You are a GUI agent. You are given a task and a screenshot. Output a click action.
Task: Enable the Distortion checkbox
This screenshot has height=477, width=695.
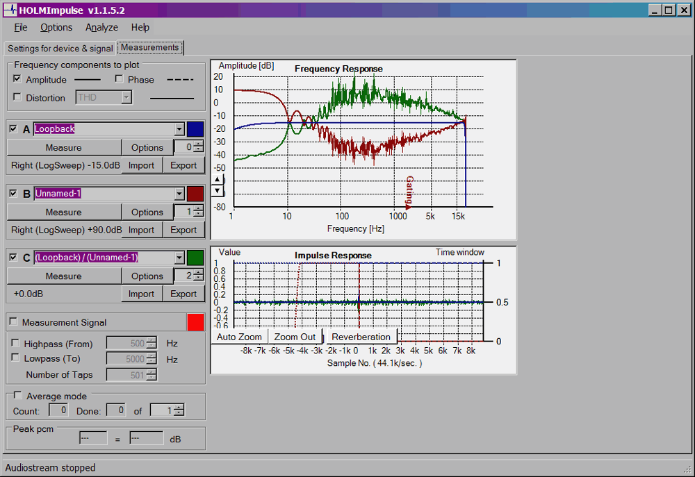pos(17,97)
